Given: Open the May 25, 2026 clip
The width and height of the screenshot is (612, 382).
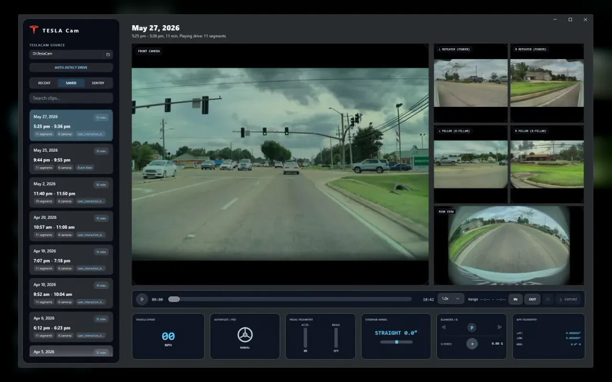Looking at the screenshot, I should 71,159.
